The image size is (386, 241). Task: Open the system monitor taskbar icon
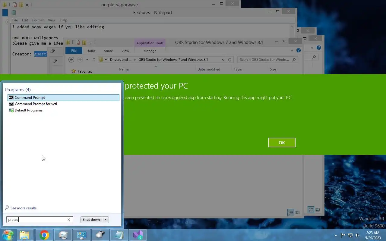[63, 235]
